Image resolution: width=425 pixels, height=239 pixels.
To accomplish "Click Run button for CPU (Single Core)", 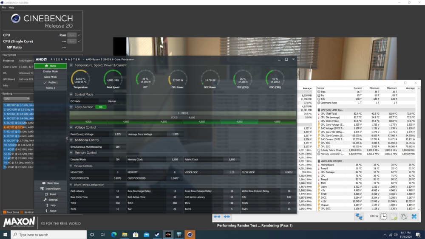I will point(72,41).
